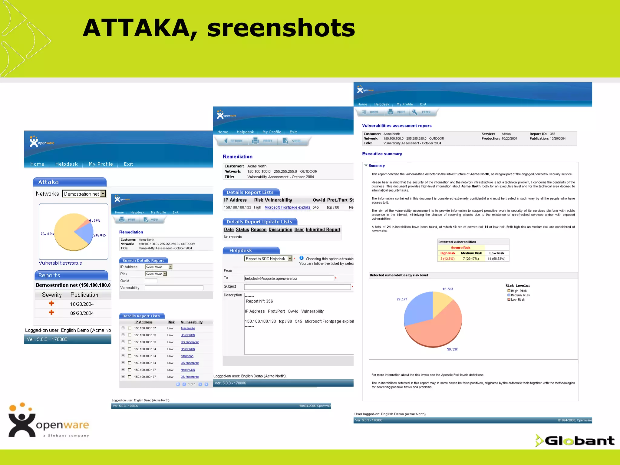
Task: Click openware logo on Attaka home screen
Action: click(x=42, y=141)
